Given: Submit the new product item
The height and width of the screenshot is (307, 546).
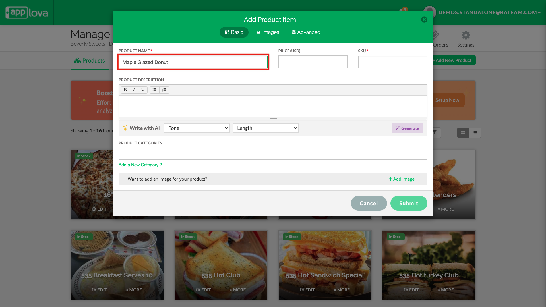Looking at the screenshot, I should tap(409, 203).
